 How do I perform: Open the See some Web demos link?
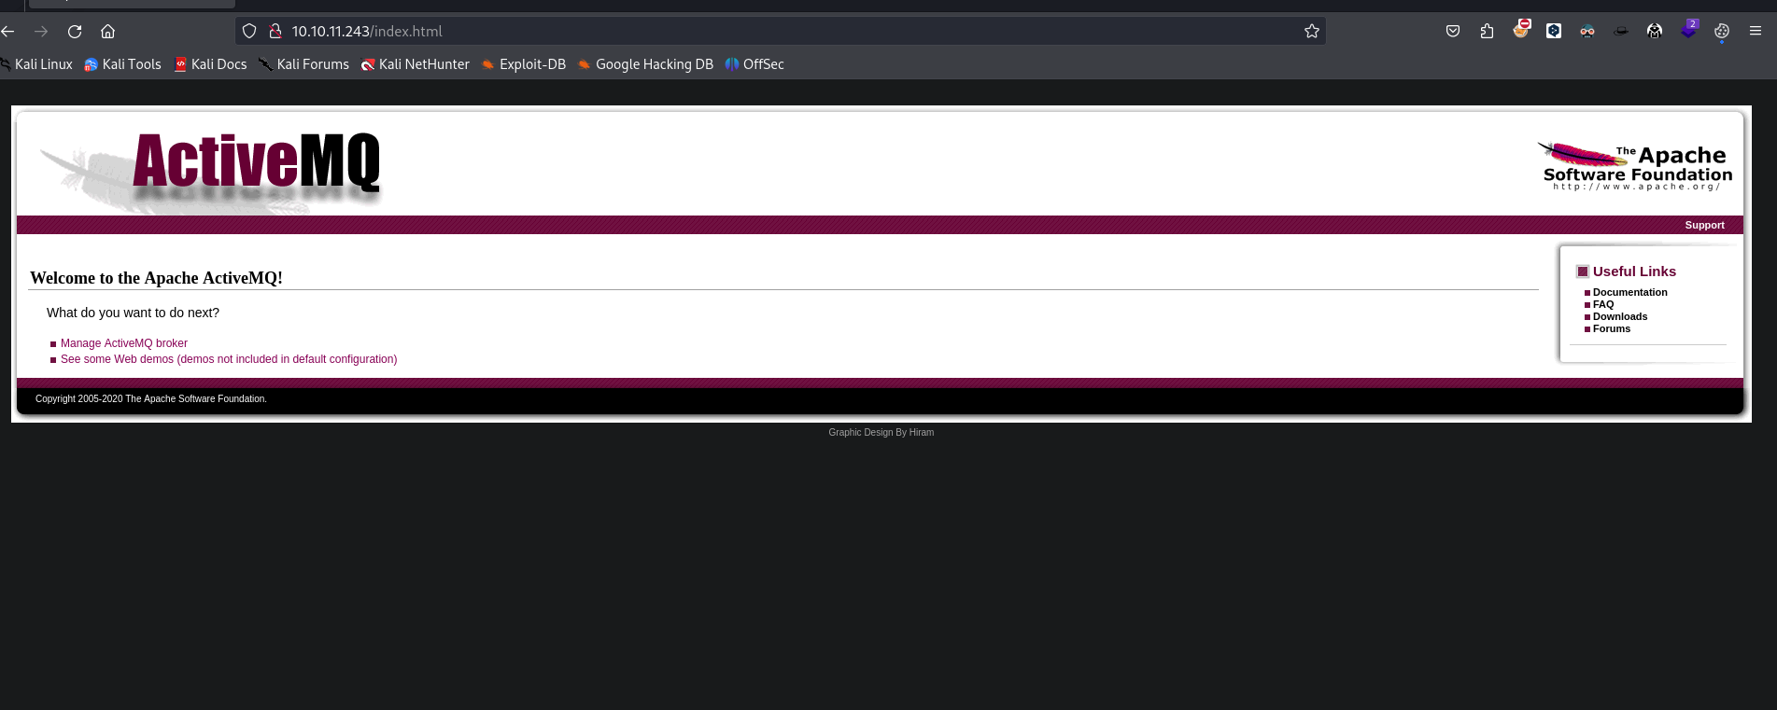[x=229, y=359]
